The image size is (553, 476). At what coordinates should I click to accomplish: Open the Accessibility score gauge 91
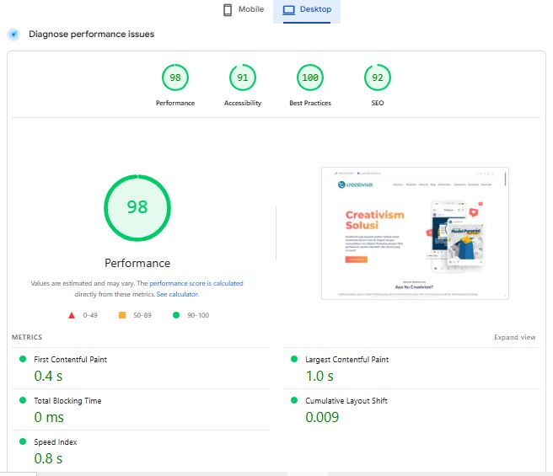point(243,78)
